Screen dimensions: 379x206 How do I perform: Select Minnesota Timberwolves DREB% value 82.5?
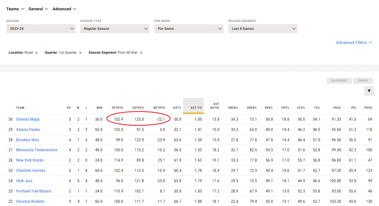pyautogui.click(x=253, y=150)
